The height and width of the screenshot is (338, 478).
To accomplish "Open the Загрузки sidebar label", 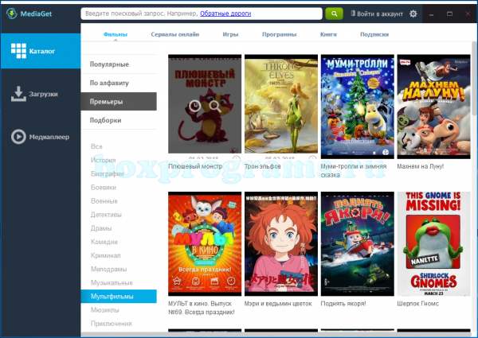I will tap(43, 94).
